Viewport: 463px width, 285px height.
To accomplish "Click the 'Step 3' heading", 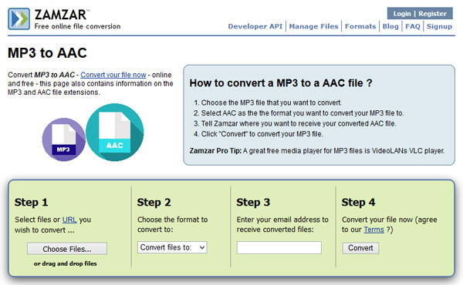I will pos(253,203).
